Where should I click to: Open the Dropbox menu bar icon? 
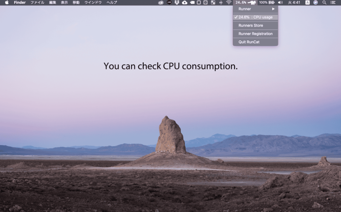coord(177,3)
